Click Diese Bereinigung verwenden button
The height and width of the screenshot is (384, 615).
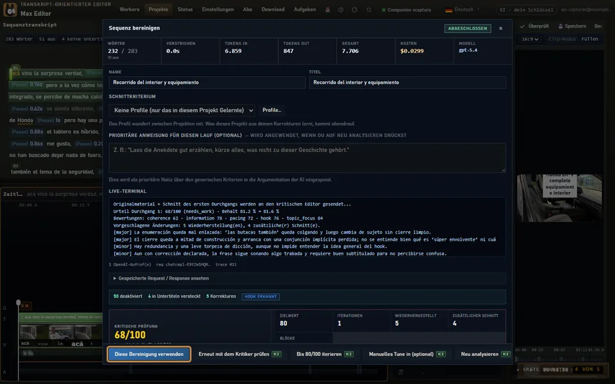coord(149,354)
